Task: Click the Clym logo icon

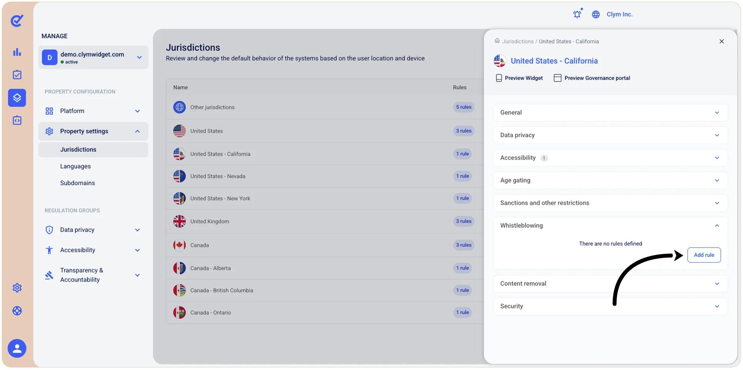Action: point(17,21)
